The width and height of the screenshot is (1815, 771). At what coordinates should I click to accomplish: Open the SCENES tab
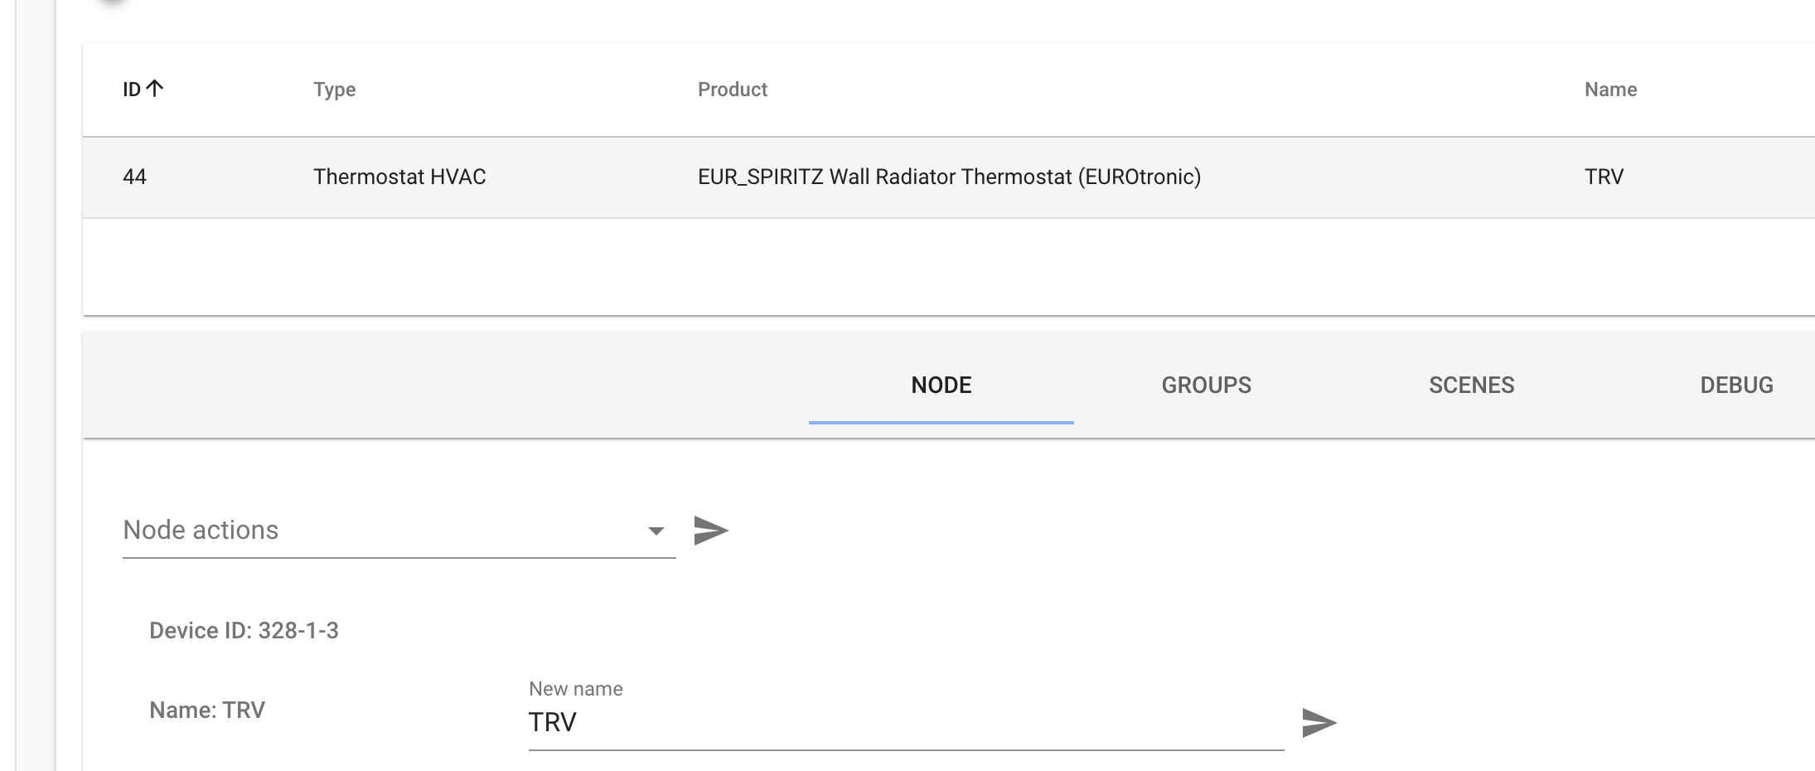(1471, 385)
